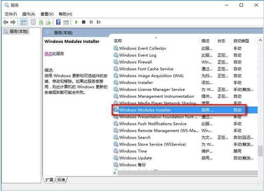Restart the service with restart button
The width and height of the screenshot is (264, 191).
(99, 22)
